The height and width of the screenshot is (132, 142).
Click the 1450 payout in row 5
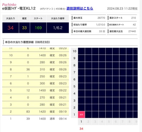(42, 90)
